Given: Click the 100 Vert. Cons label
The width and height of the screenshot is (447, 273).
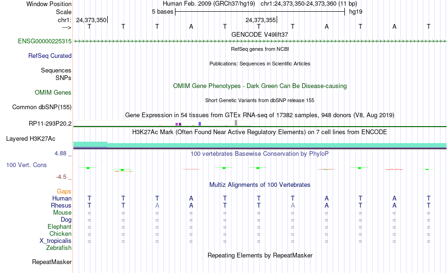Looking at the screenshot, I should tap(26, 165).
